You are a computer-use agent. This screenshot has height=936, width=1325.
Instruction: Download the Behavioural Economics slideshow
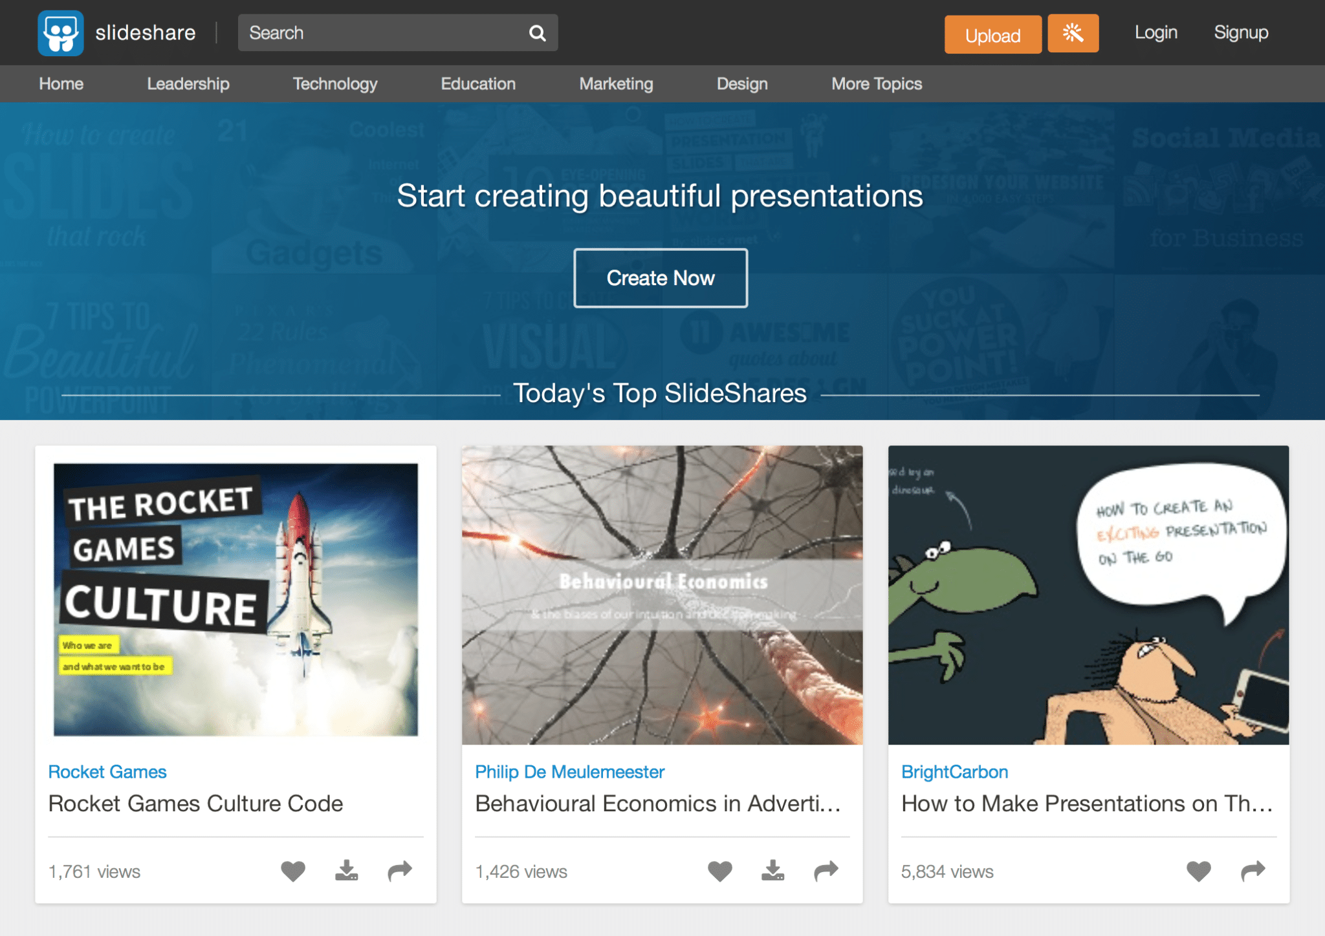pos(773,871)
